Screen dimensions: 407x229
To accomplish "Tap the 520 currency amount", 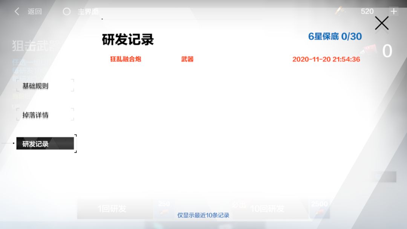I will (x=367, y=11).
